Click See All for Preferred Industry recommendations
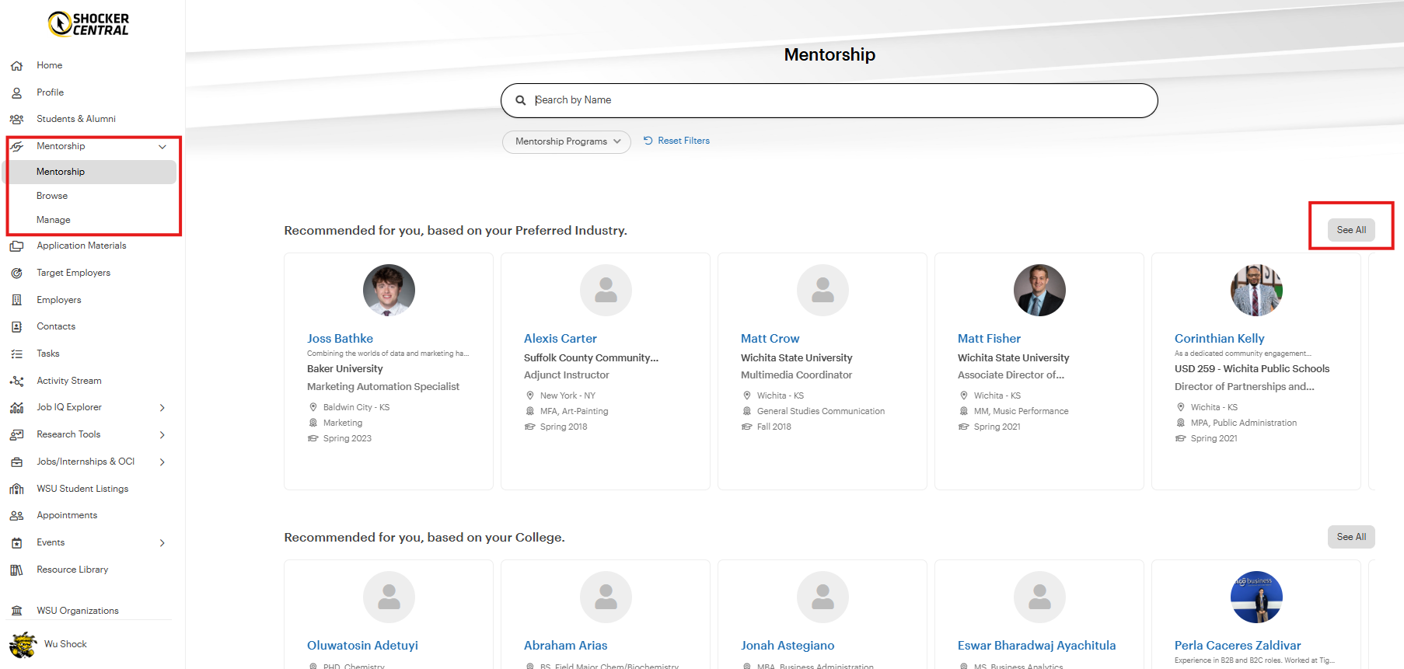Image resolution: width=1404 pixels, height=669 pixels. click(1351, 230)
